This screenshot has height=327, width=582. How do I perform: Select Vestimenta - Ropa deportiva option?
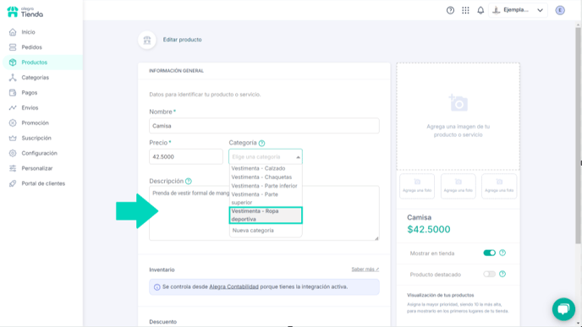(266, 215)
